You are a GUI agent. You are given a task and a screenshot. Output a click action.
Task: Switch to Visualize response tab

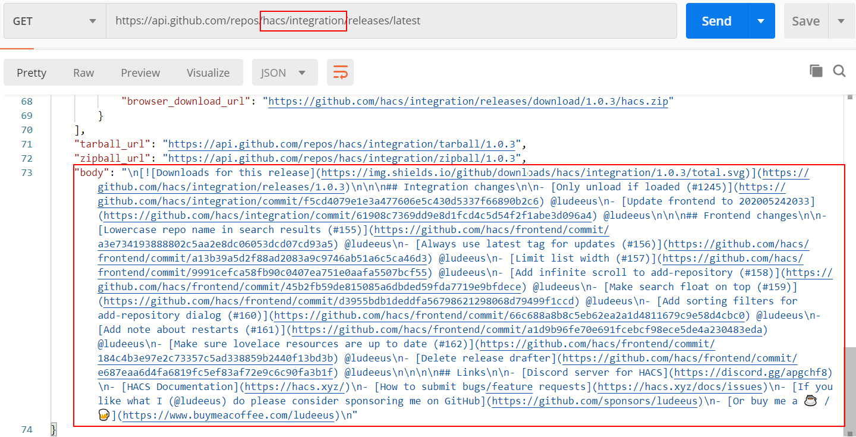point(208,73)
